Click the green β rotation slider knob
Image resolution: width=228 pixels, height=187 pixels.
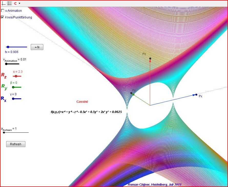[13, 87]
